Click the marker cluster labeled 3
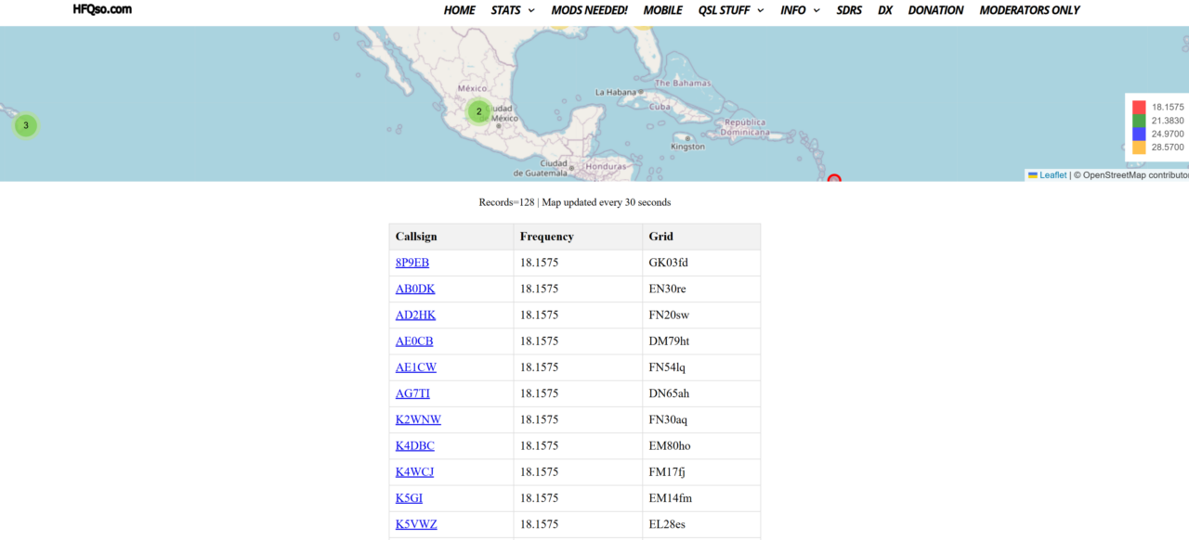Screen dimensions: 1189x540 (25, 125)
